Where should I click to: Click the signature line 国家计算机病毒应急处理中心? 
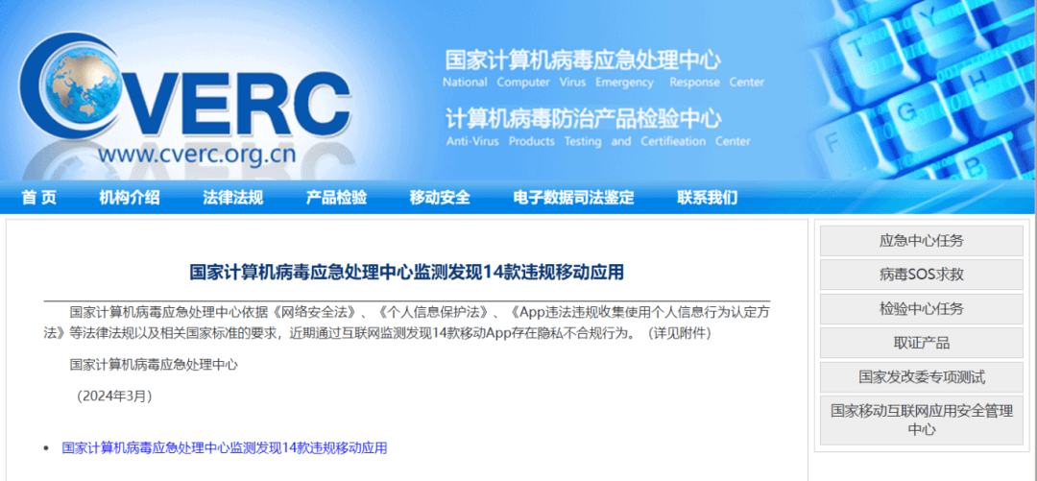154,365
